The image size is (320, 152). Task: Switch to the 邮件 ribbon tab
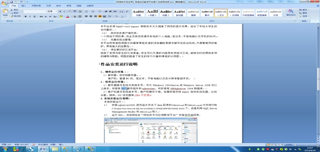click(x=59, y=6)
